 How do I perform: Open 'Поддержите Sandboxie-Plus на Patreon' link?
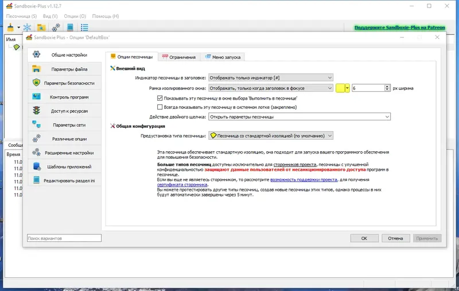399,27
